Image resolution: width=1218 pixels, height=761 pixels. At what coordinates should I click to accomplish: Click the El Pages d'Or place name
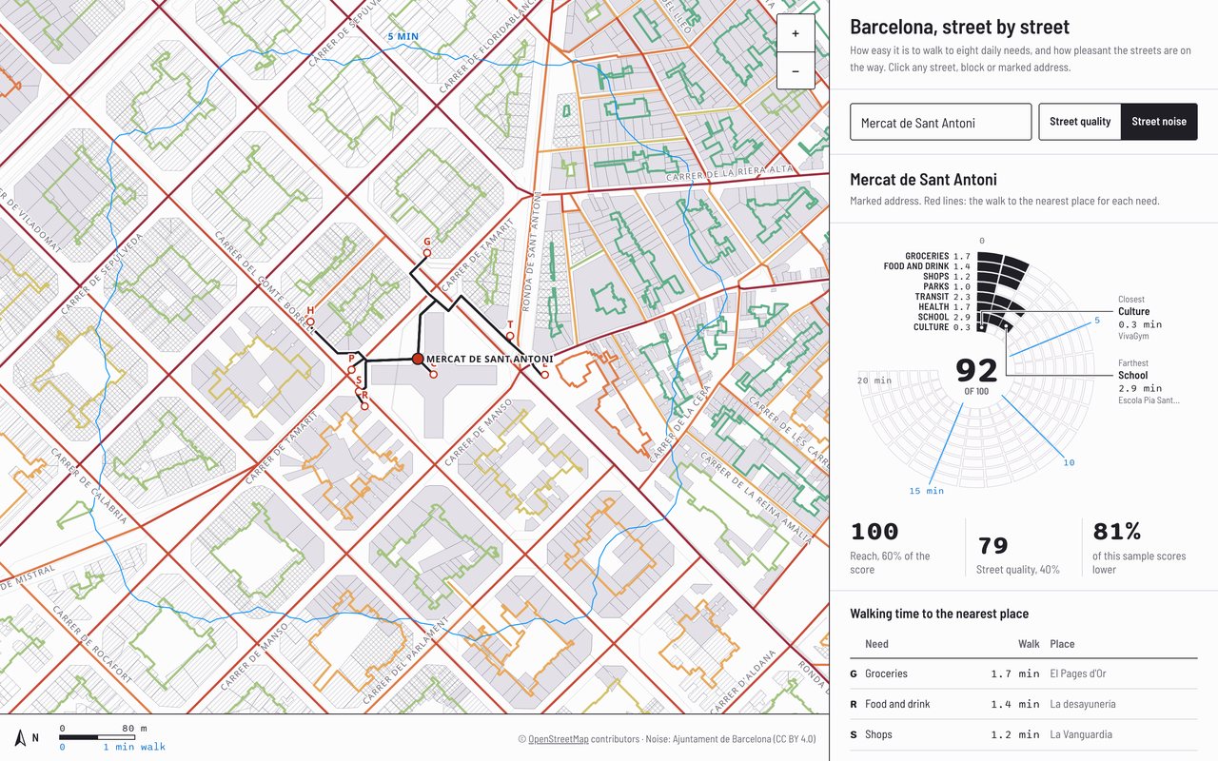pos(1078,673)
